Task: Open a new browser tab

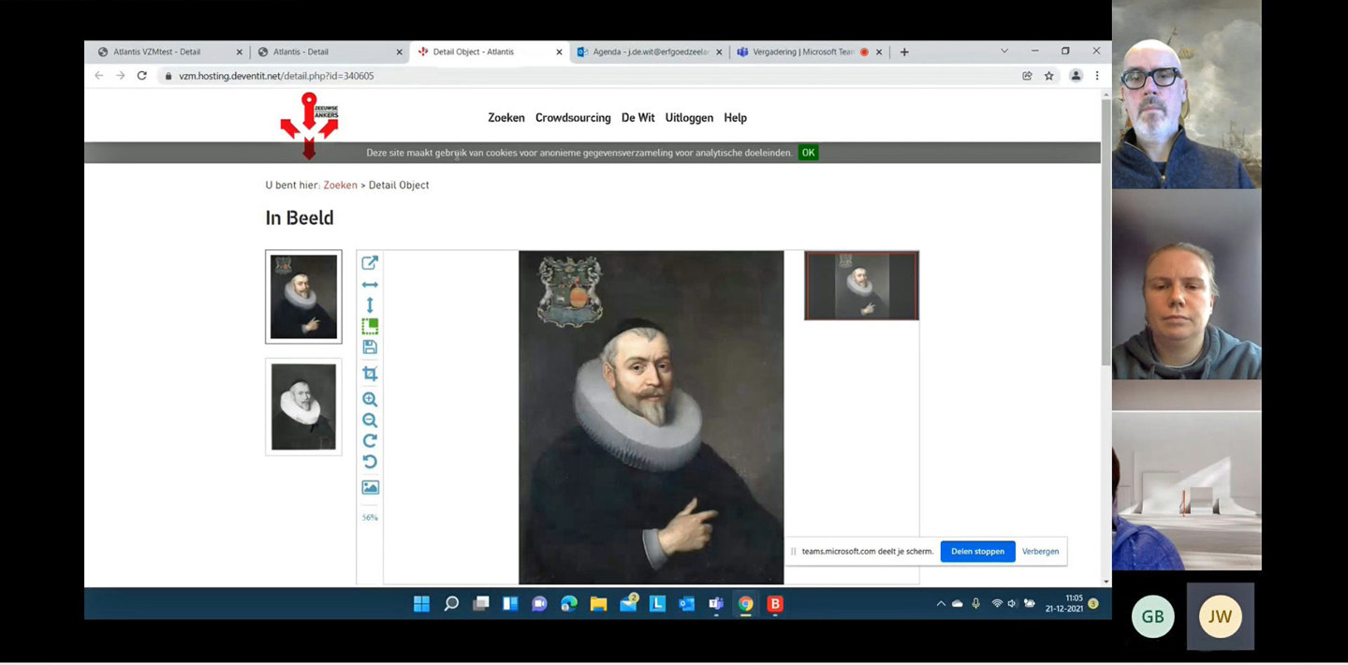Action: tap(904, 52)
